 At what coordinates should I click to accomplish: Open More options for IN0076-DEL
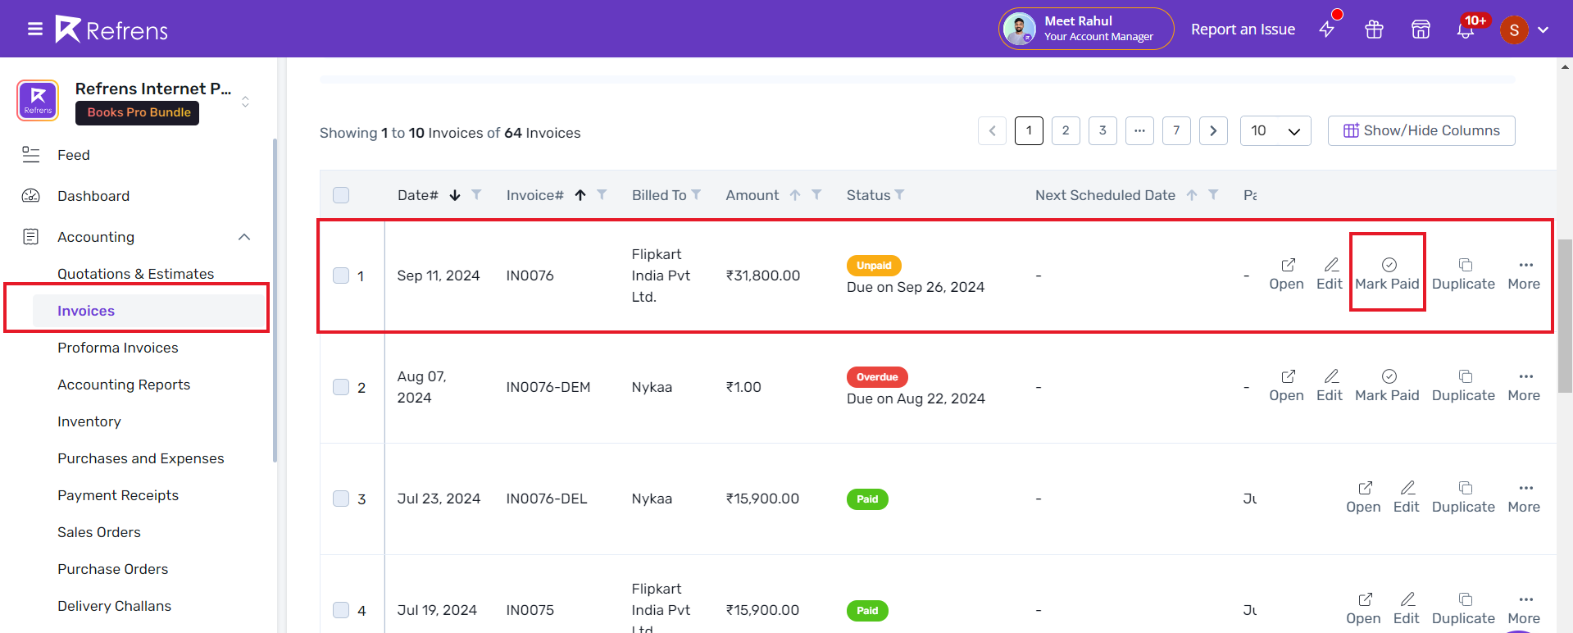(x=1524, y=497)
